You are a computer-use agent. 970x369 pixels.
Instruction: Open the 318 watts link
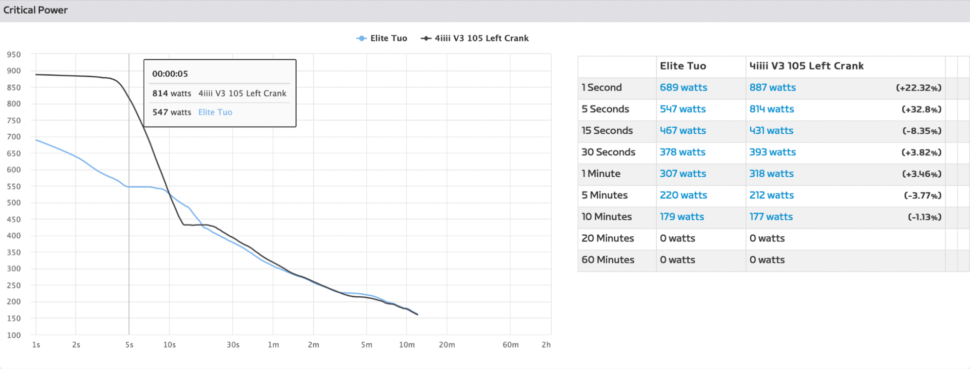point(771,174)
